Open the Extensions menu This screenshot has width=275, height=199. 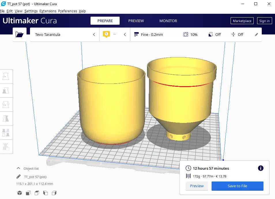point(48,11)
